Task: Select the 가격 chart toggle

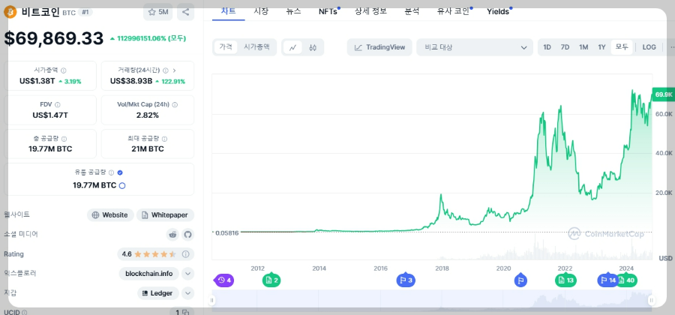Action: point(226,47)
